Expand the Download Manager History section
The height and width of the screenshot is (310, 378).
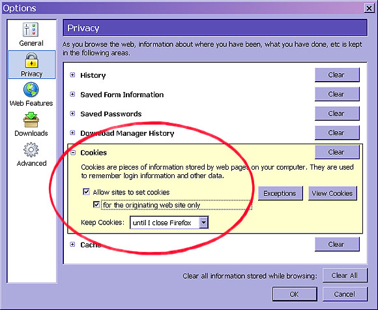[72, 133]
